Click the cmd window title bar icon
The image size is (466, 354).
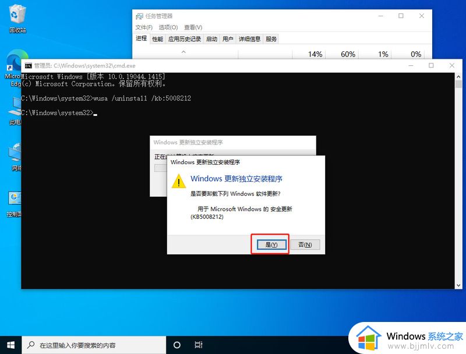28,66
